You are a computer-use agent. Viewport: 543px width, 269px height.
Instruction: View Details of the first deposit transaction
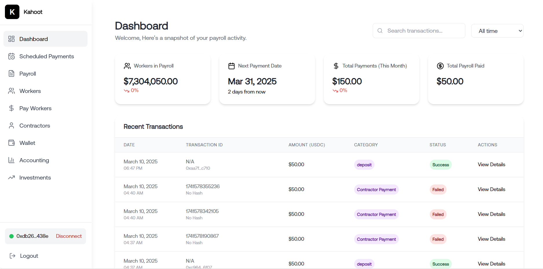[491, 165]
